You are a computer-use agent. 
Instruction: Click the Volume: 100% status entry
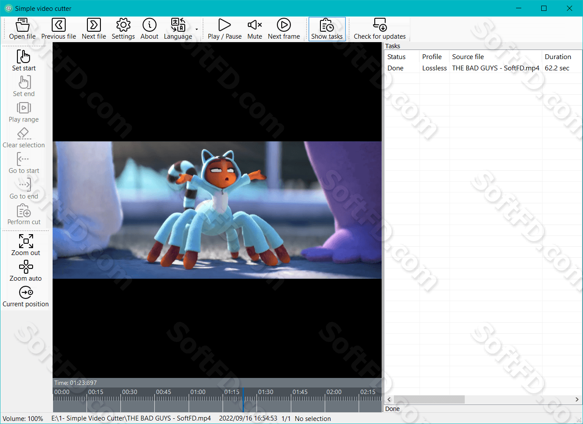point(23,419)
